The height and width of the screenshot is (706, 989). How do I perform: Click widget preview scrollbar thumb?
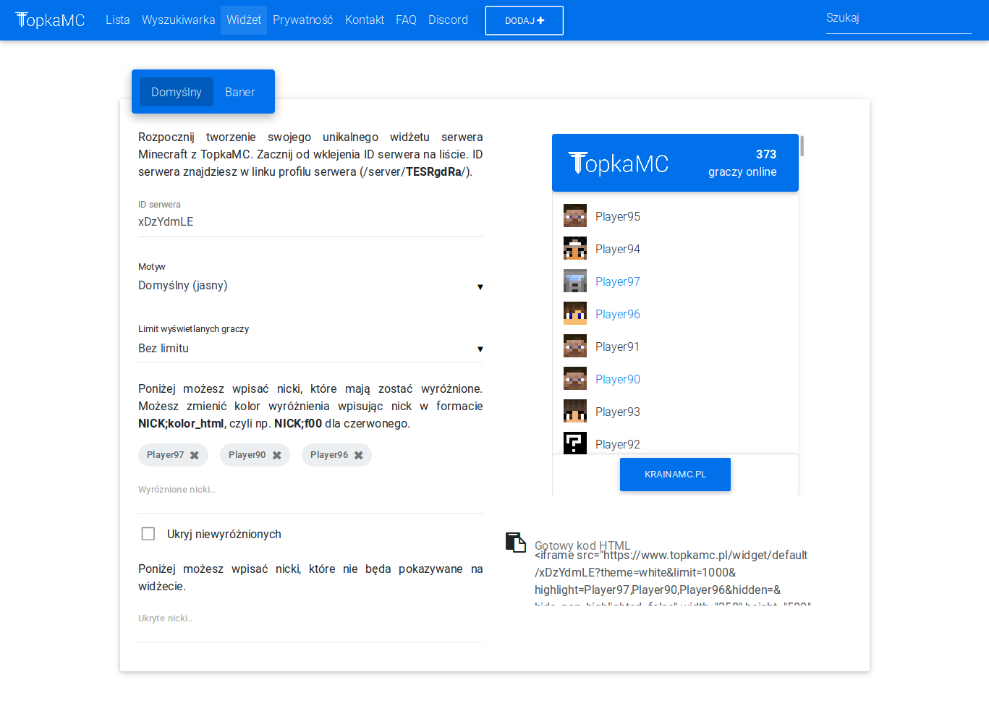point(802,146)
